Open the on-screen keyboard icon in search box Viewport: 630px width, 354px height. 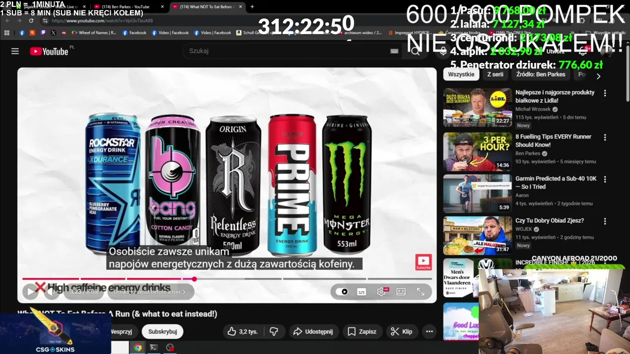point(394,51)
